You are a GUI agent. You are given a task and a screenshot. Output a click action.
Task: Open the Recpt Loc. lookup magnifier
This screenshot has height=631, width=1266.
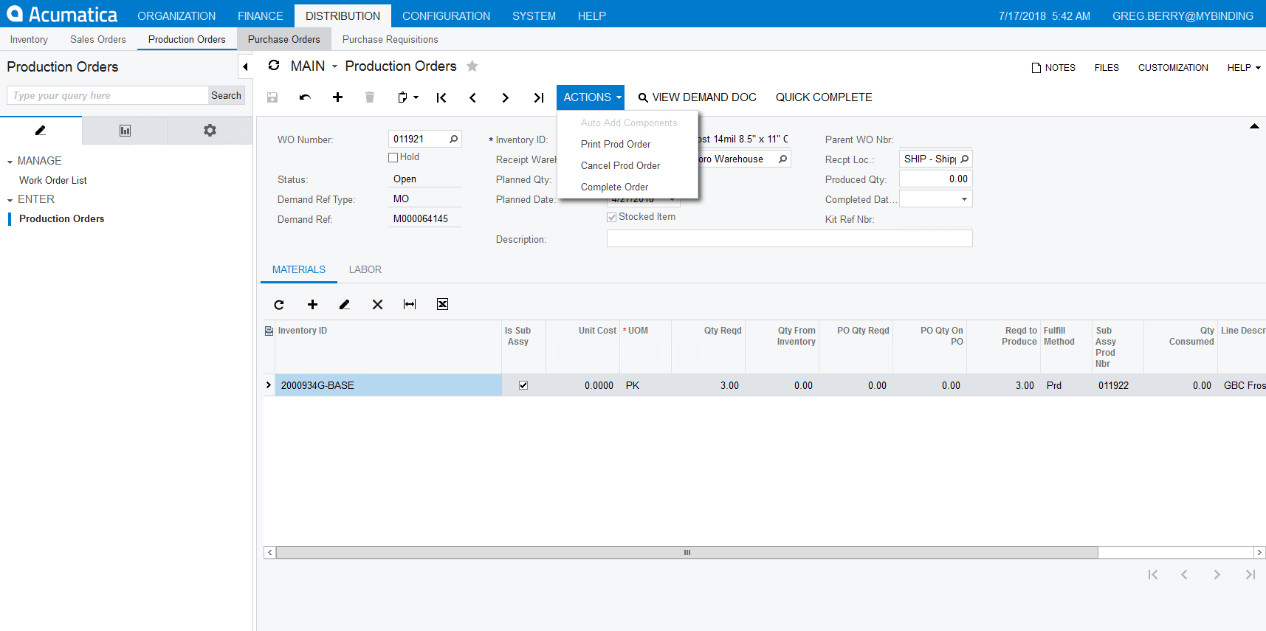(965, 159)
